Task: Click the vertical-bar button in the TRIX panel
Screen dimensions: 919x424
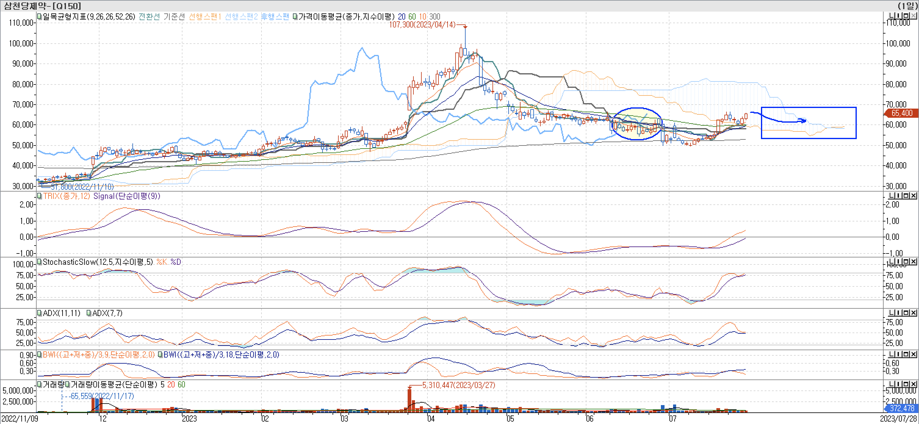Action: (x=899, y=196)
